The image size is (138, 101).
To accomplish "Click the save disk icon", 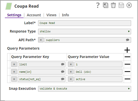I will click(121, 5).
